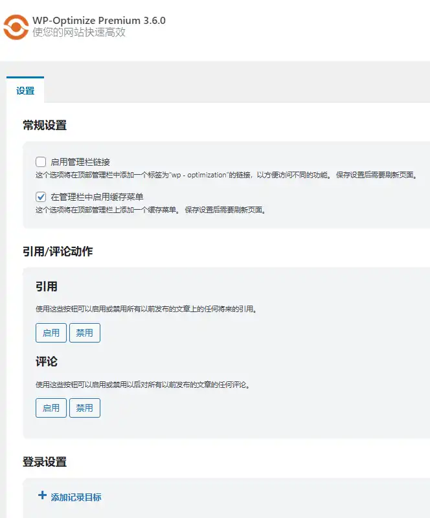Click the WP-Optimize orange logo icon
430x518 pixels.
pyautogui.click(x=16, y=27)
